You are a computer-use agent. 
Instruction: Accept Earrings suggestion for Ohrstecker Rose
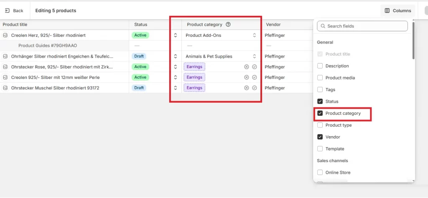pos(255,67)
